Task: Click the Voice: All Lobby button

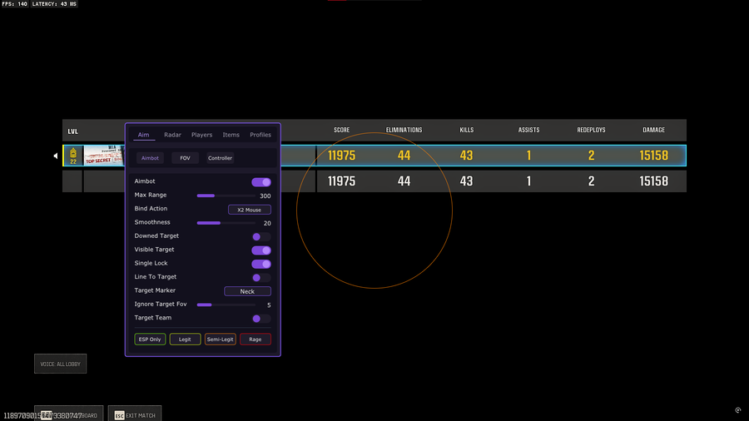Action: [x=60, y=364]
